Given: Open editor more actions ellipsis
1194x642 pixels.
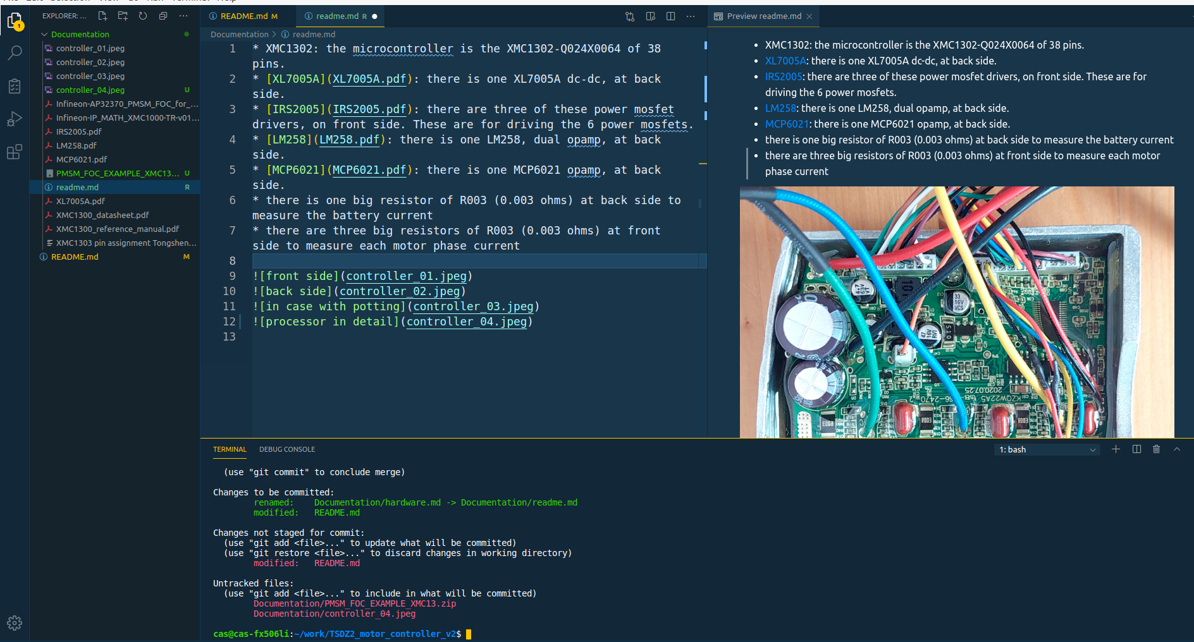Looking at the screenshot, I should tap(691, 16).
